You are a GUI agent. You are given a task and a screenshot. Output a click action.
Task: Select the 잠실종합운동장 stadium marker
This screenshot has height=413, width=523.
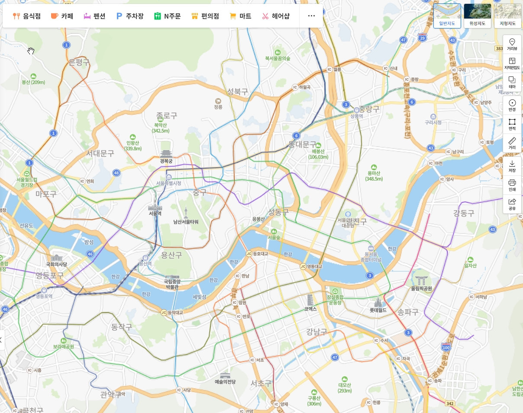[335, 291]
